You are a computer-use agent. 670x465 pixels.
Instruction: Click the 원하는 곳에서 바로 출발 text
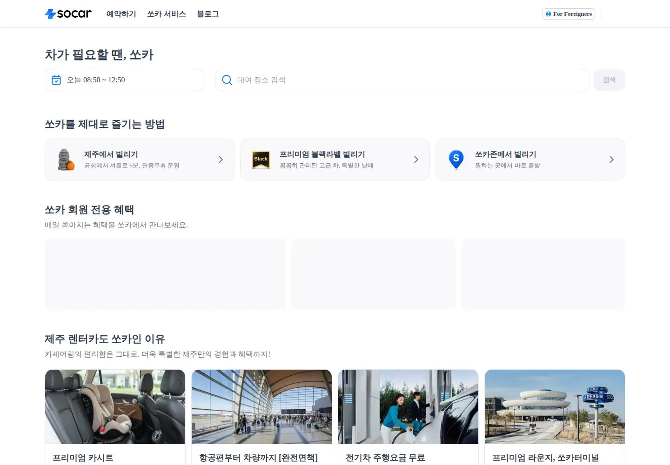pos(508,166)
